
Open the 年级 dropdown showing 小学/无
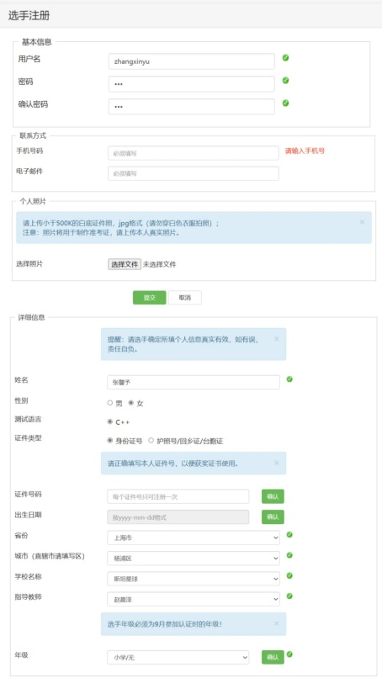pos(178,657)
